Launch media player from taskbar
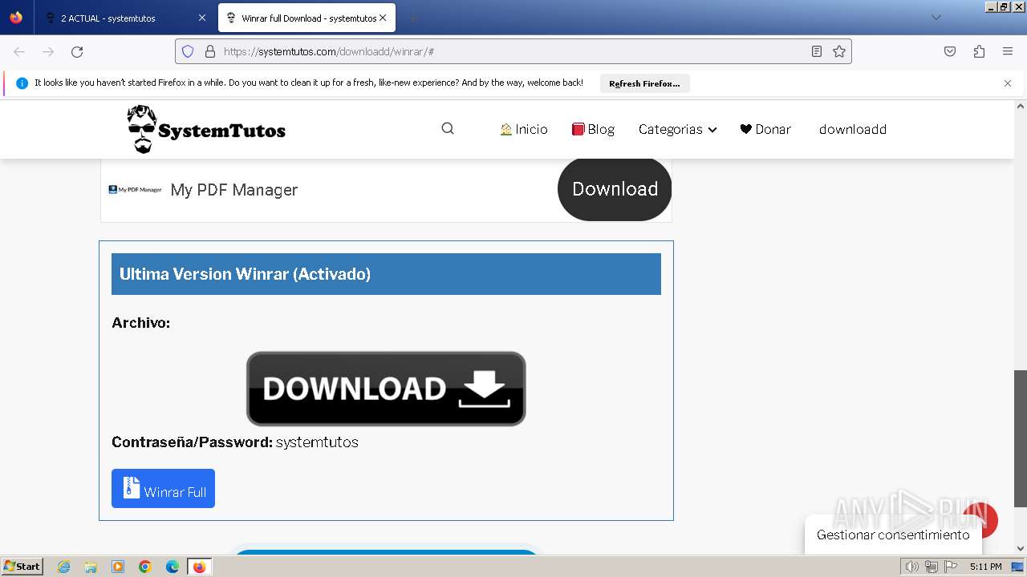The width and height of the screenshot is (1027, 577). click(x=118, y=567)
